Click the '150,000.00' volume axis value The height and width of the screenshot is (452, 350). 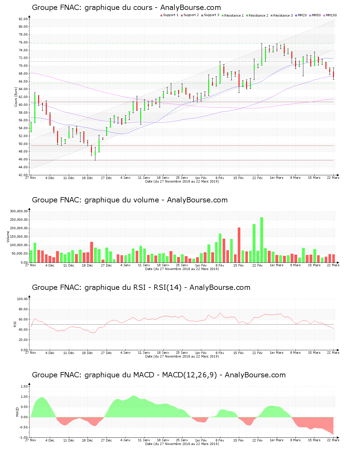[x=19, y=237]
